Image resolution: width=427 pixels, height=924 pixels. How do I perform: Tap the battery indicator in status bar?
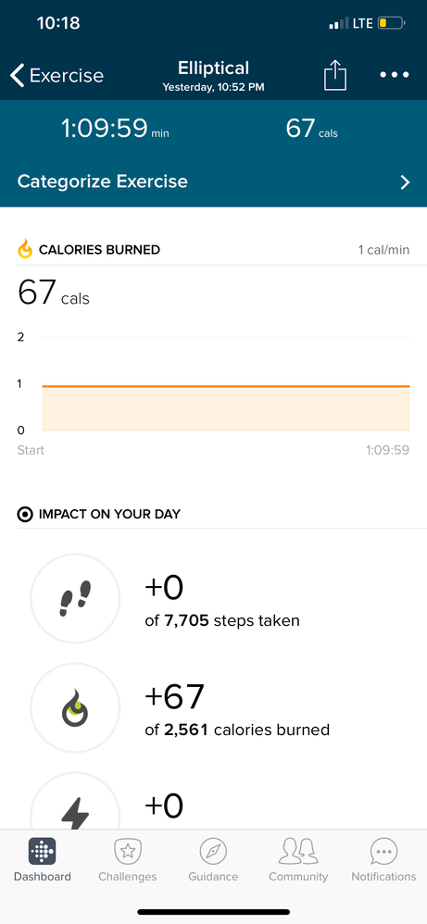(x=392, y=23)
